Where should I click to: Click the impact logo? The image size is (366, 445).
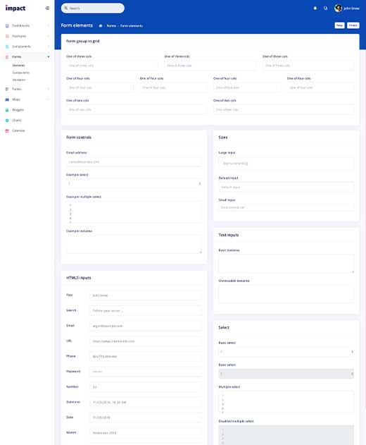coord(15,8)
